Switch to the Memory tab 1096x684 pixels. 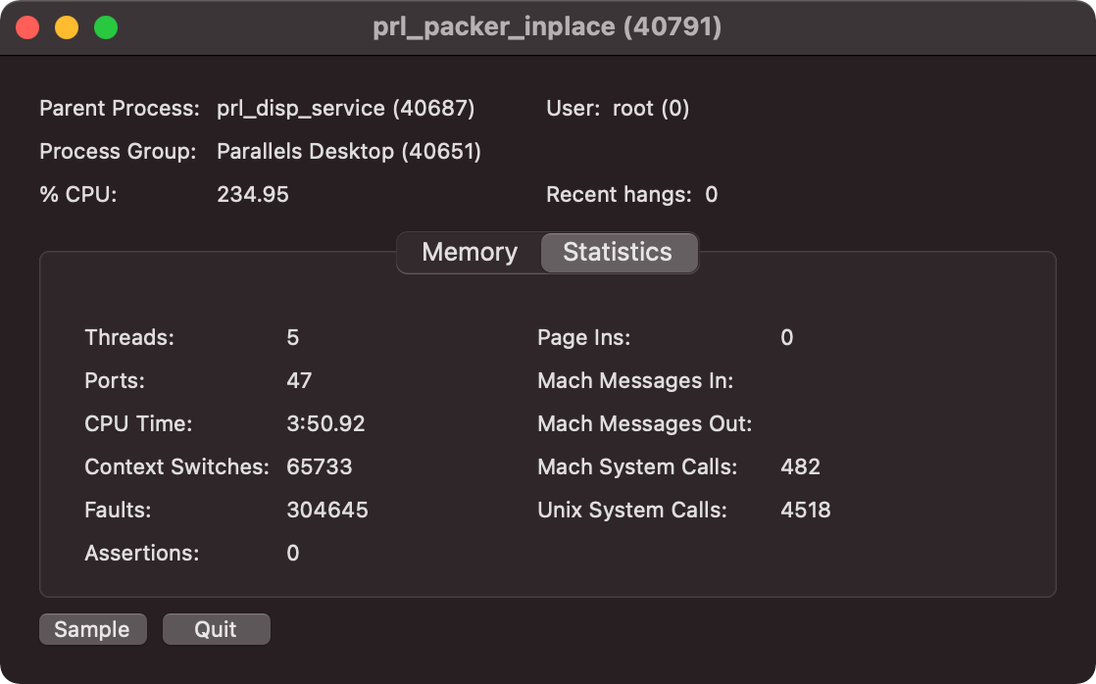pos(469,252)
